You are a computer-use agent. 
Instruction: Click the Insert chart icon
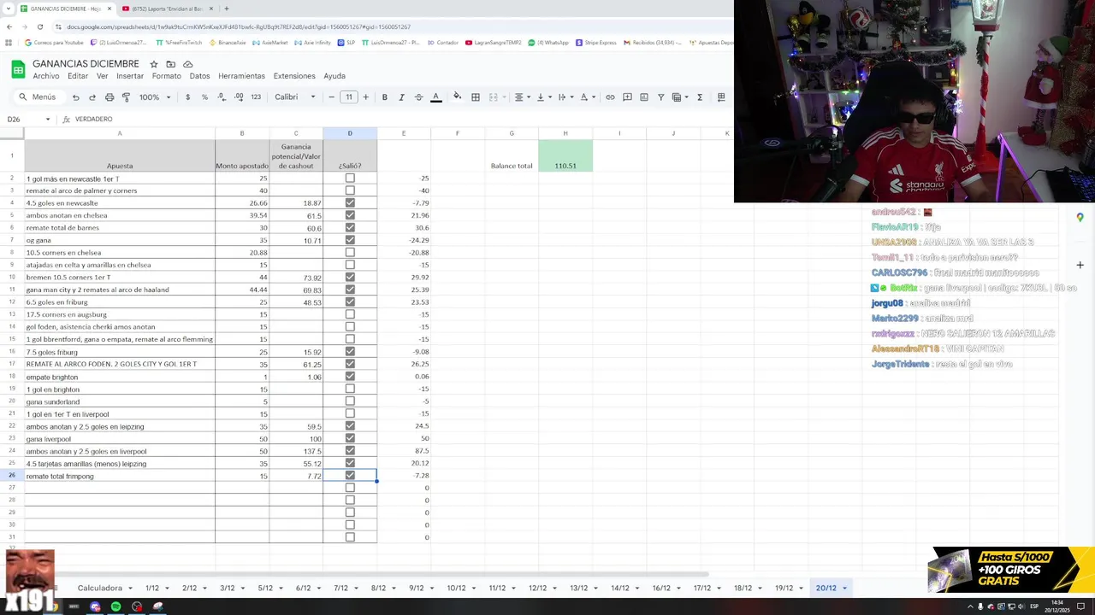(x=644, y=97)
